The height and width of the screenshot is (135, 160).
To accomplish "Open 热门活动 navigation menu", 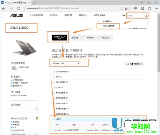I will click(x=54, y=15).
